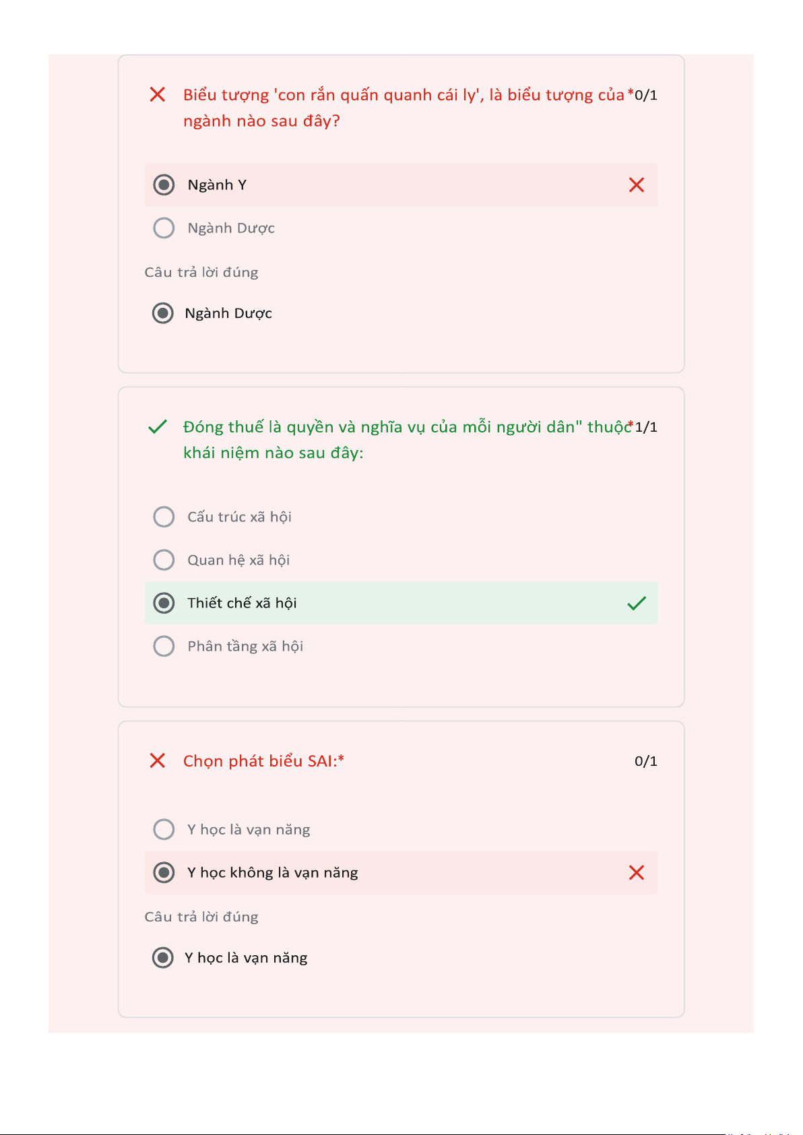
Task: Click the correct-answer Ngành Dược radio under Câu trả lời đúng
Action: [x=162, y=313]
